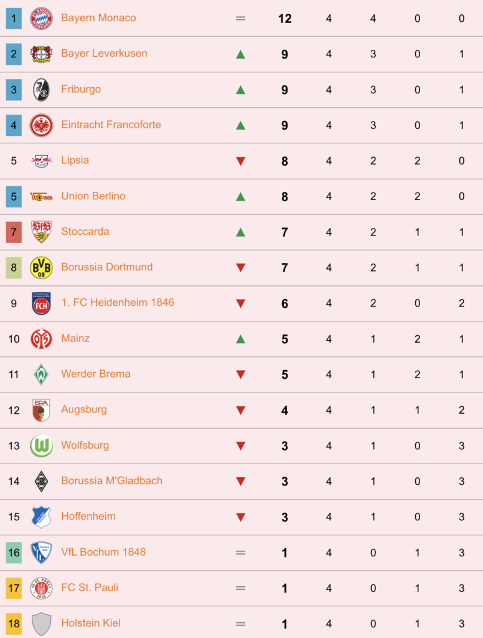483x638 pixels.
Task: Click the red down arrow beside Augsburg
Action: [241, 410]
